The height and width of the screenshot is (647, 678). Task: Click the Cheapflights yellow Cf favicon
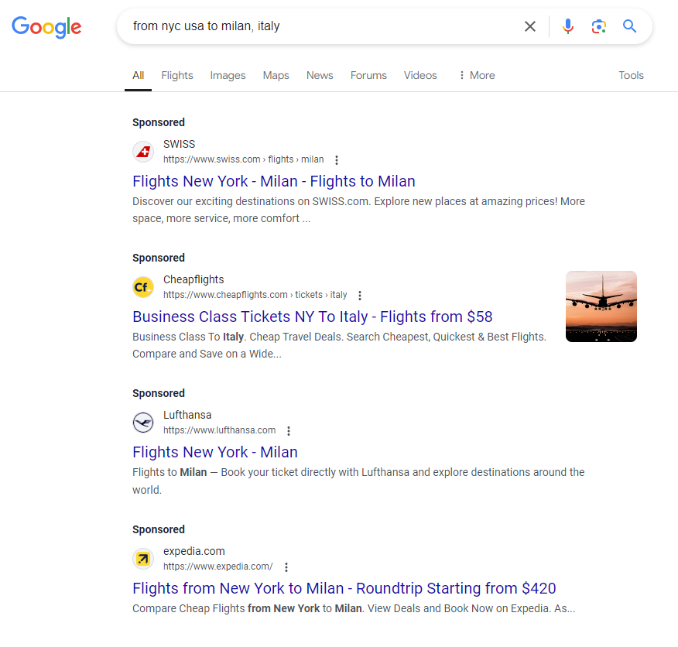pyautogui.click(x=143, y=287)
